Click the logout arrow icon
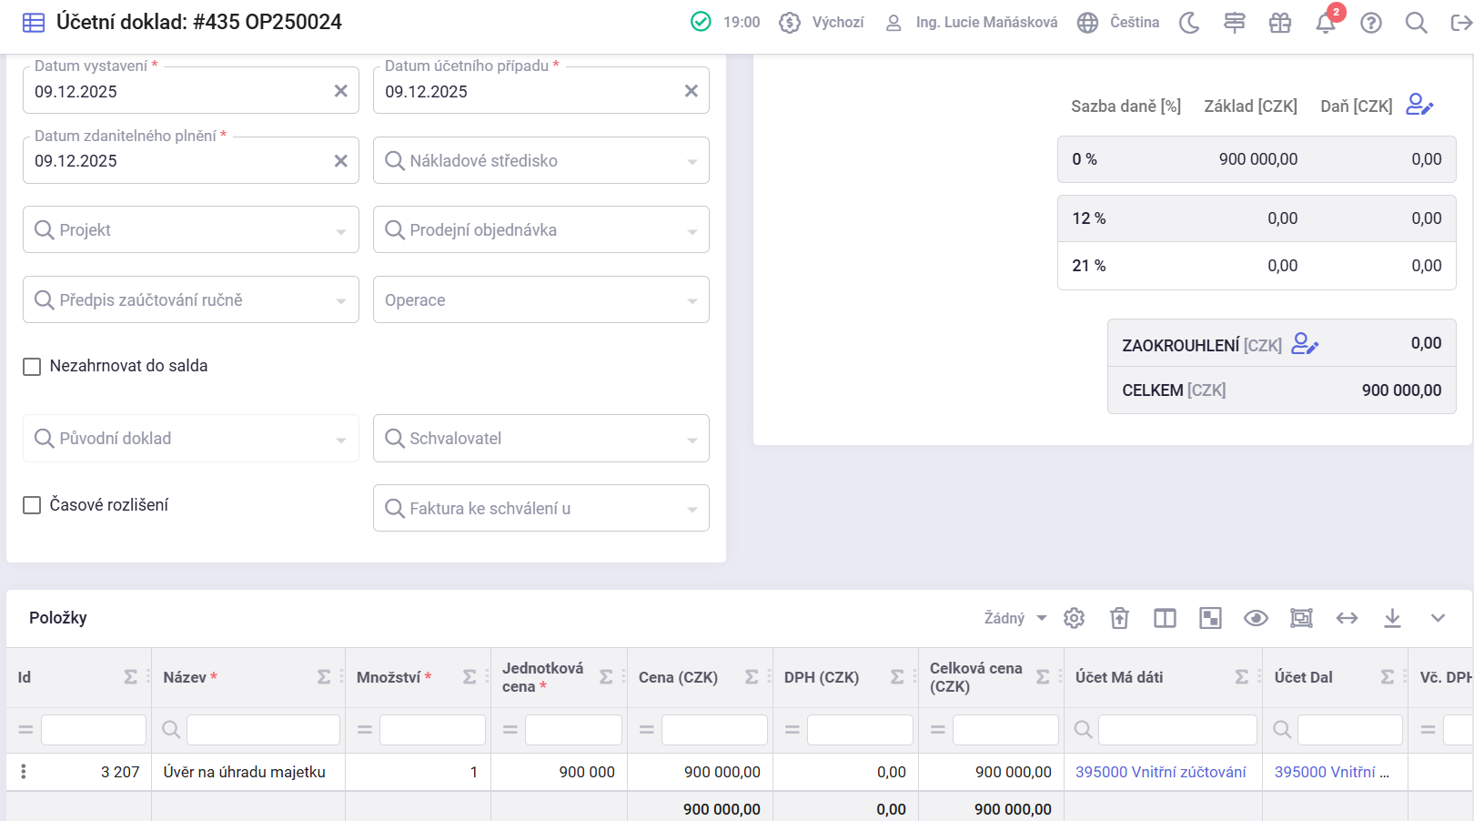Screen dimensions: 1474x821 [1460, 23]
